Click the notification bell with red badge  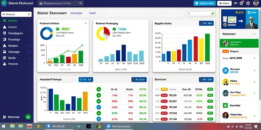[241, 3]
